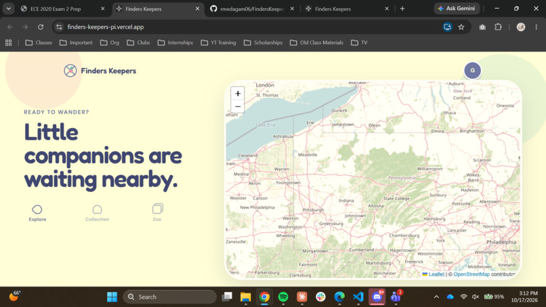Viewport: 546px width, 307px height.
Task: Close the GitHub FindersKeepers tab
Action: pyautogui.click(x=292, y=9)
